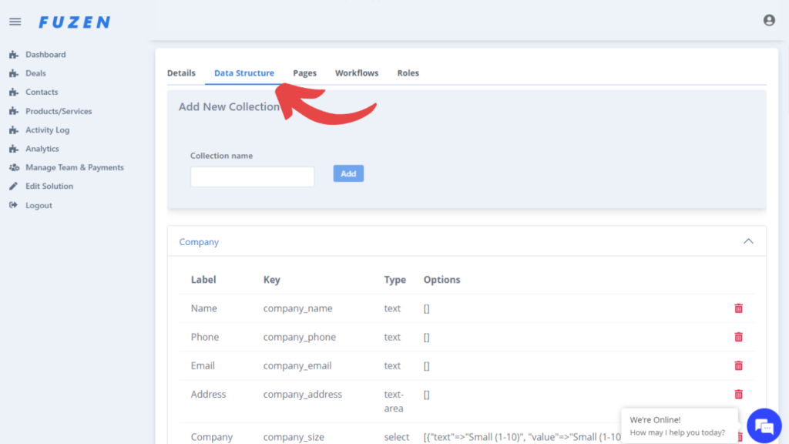The image size is (789, 444).
Task: Click the Options column header
Action: (442, 279)
